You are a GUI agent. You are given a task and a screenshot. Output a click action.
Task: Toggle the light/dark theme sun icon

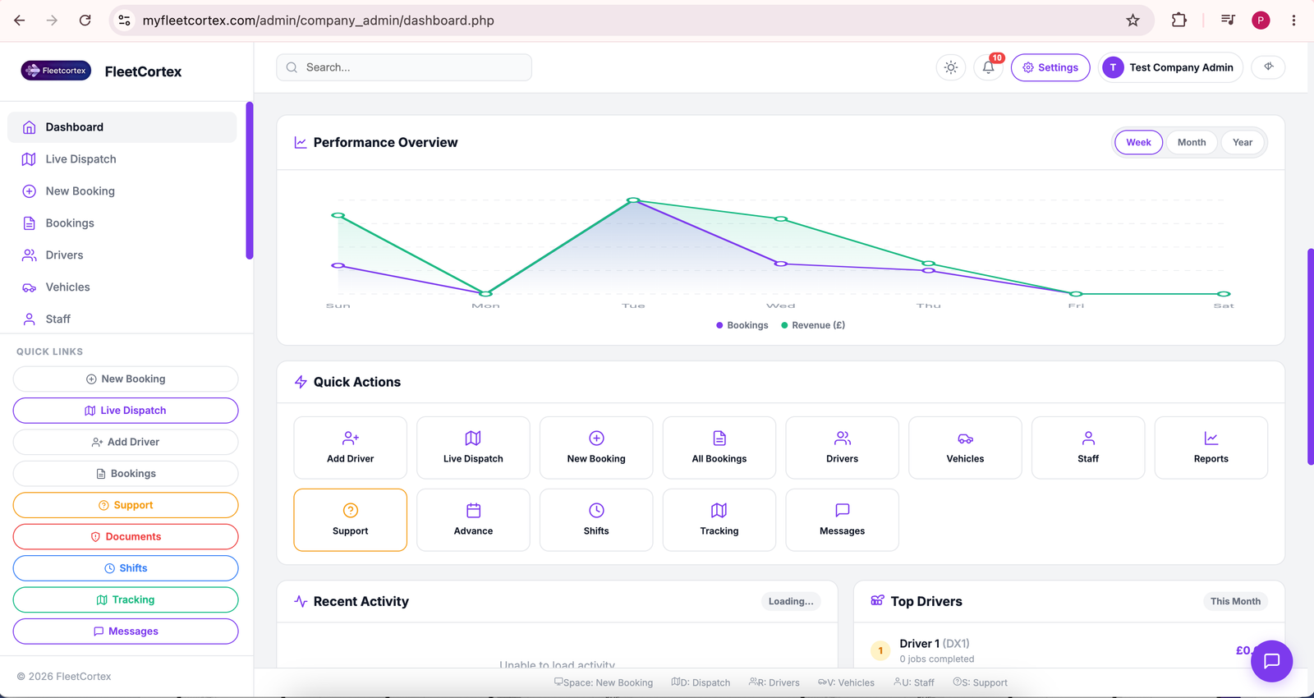click(950, 67)
